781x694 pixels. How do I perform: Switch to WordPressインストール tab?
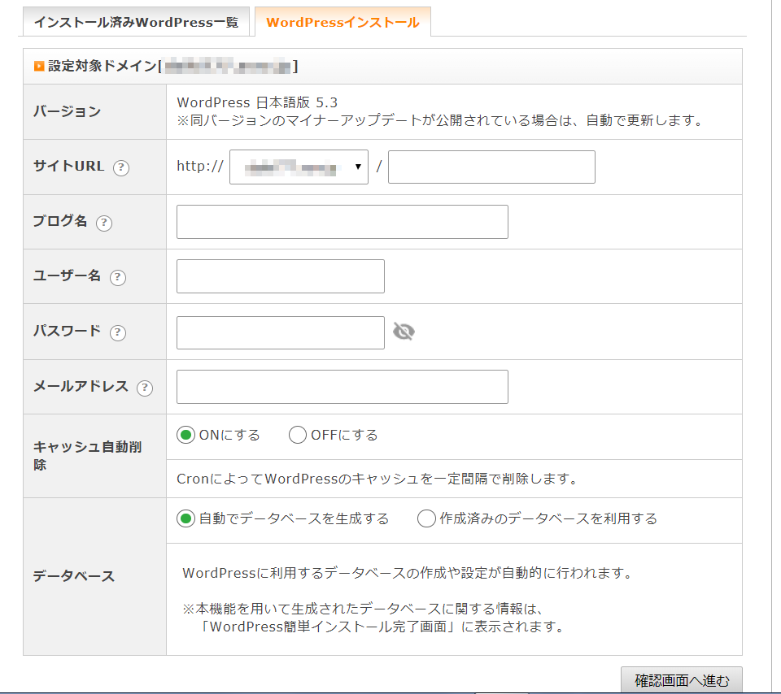point(343,22)
